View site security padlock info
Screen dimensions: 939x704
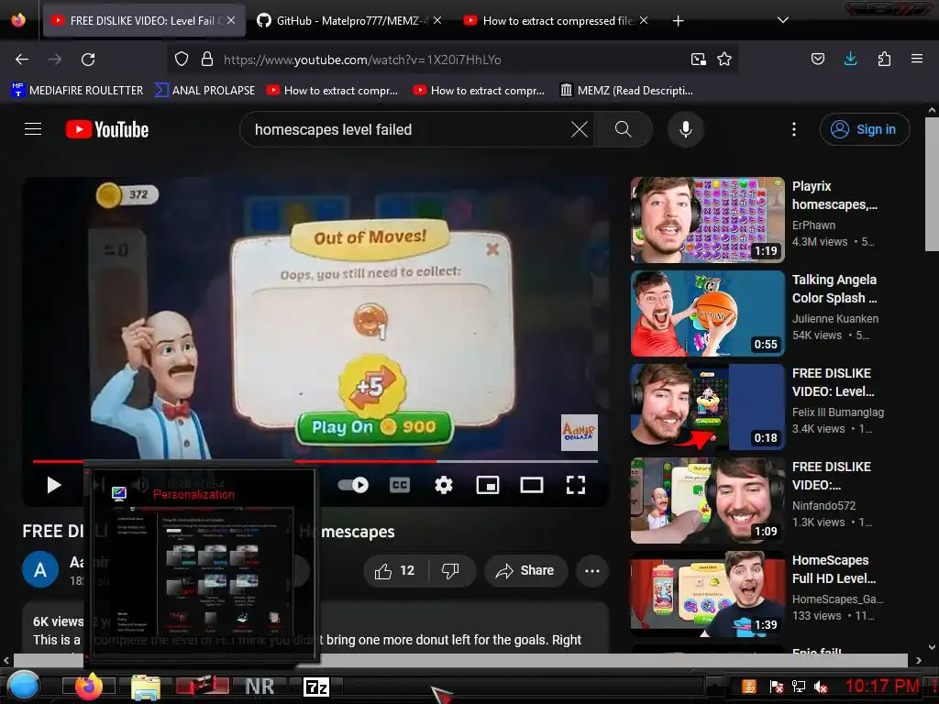(x=207, y=60)
